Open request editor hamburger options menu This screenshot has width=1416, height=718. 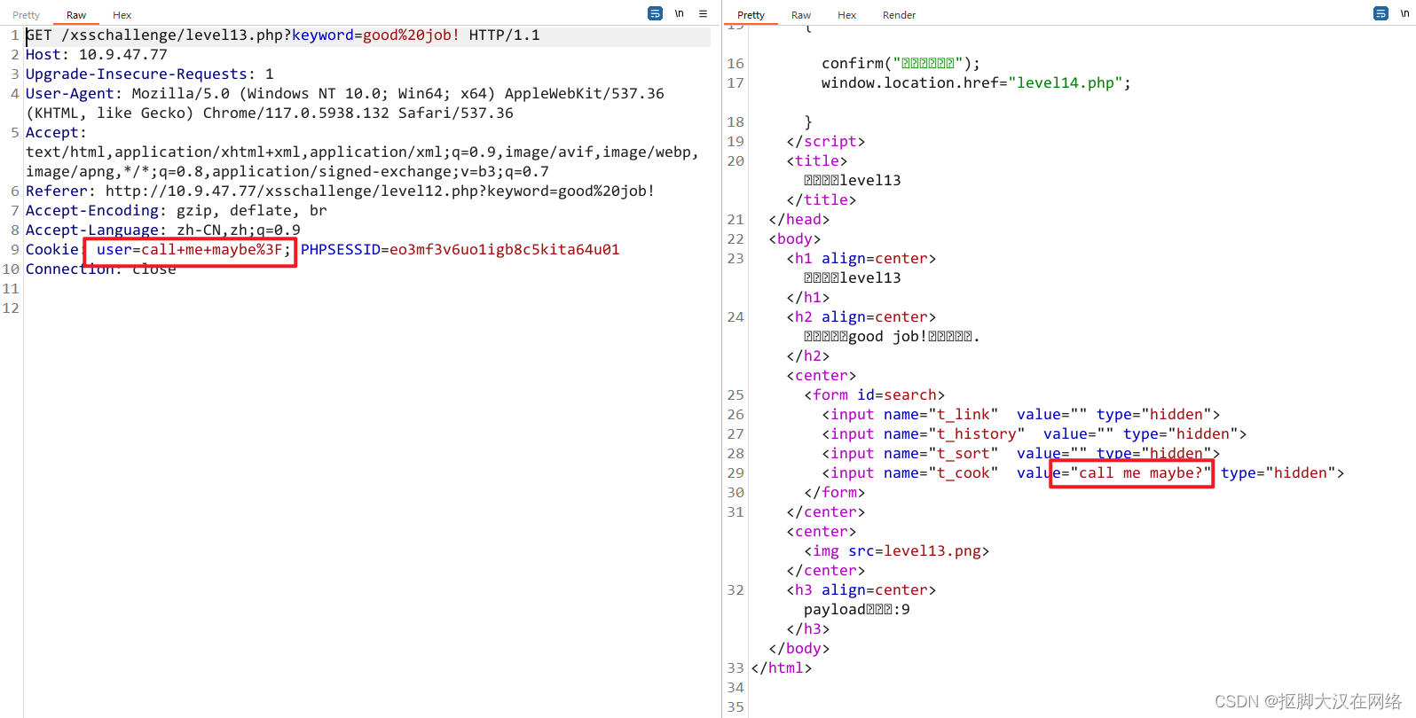point(703,13)
